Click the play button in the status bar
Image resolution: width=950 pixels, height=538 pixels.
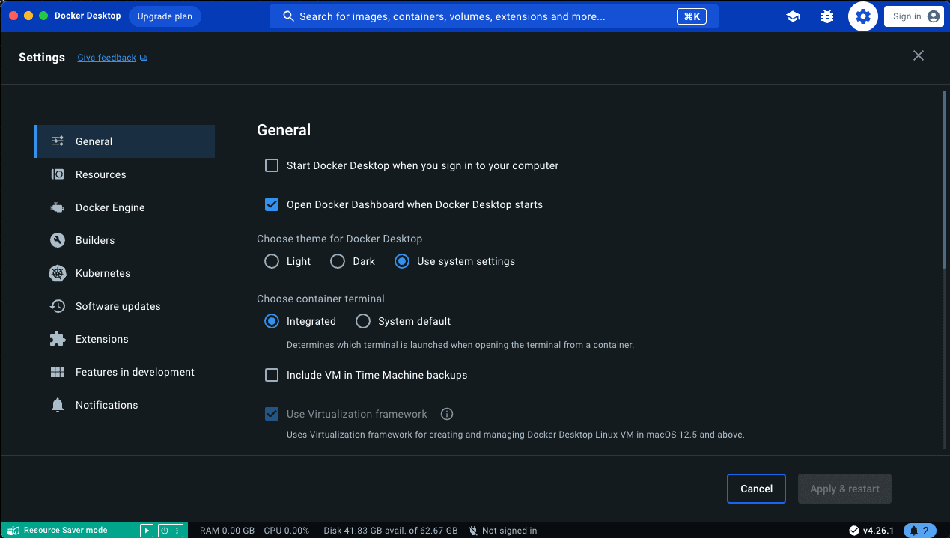(147, 531)
